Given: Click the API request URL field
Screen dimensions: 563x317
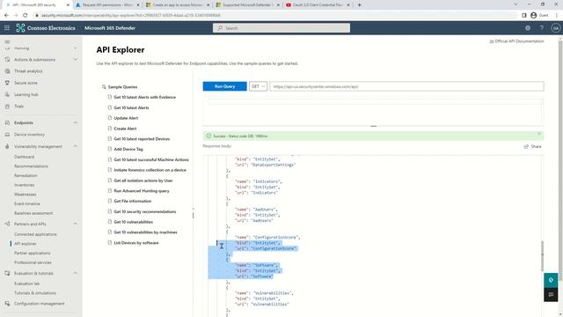Looking at the screenshot, I should click(406, 86).
